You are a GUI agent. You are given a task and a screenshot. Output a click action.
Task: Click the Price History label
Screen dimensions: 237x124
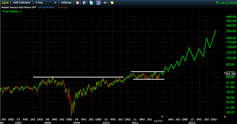[x=10, y=12]
